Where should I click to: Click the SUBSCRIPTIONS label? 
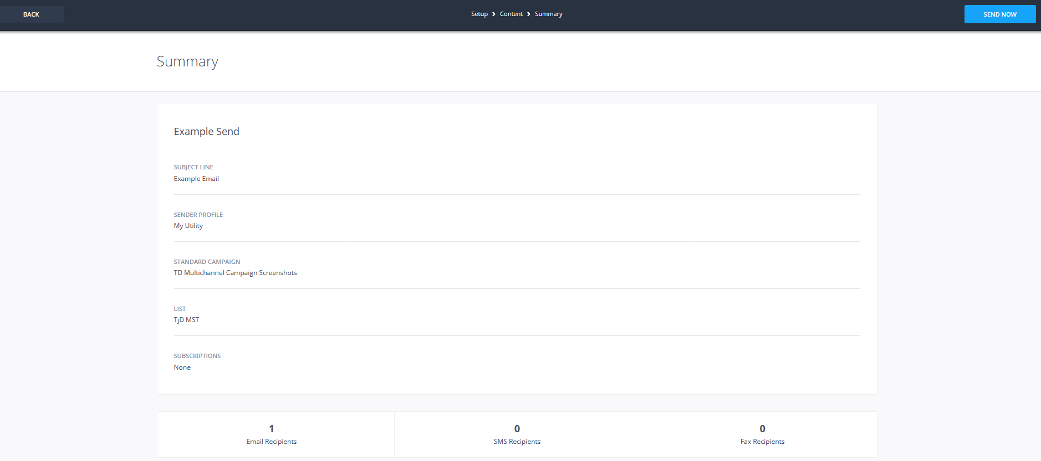[197, 356]
